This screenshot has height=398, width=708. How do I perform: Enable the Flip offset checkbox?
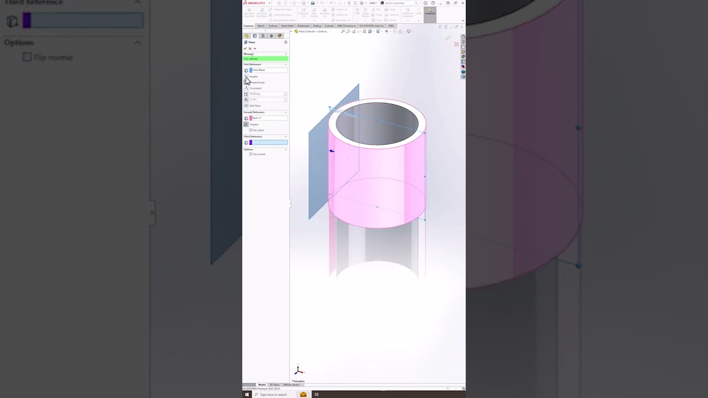251,130
